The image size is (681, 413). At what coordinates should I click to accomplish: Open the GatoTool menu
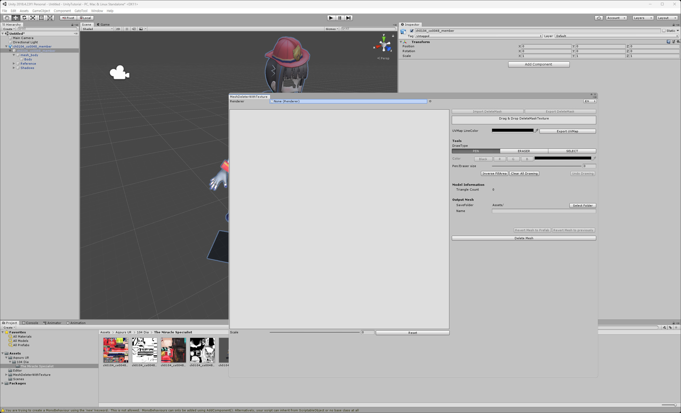(81, 11)
